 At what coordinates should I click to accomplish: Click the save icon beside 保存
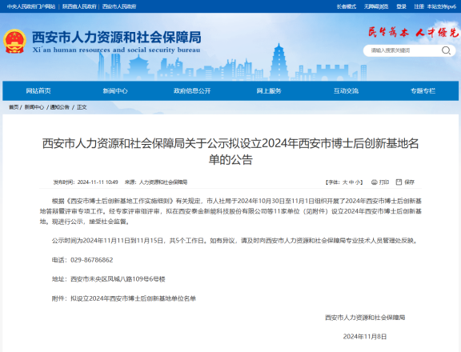tap(399, 182)
